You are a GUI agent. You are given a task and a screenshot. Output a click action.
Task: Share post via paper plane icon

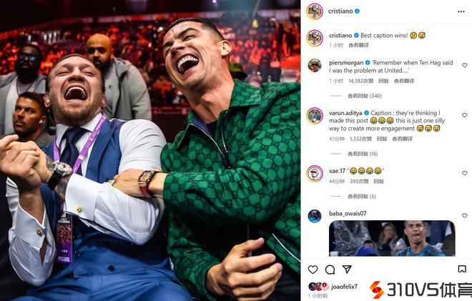click(347, 269)
